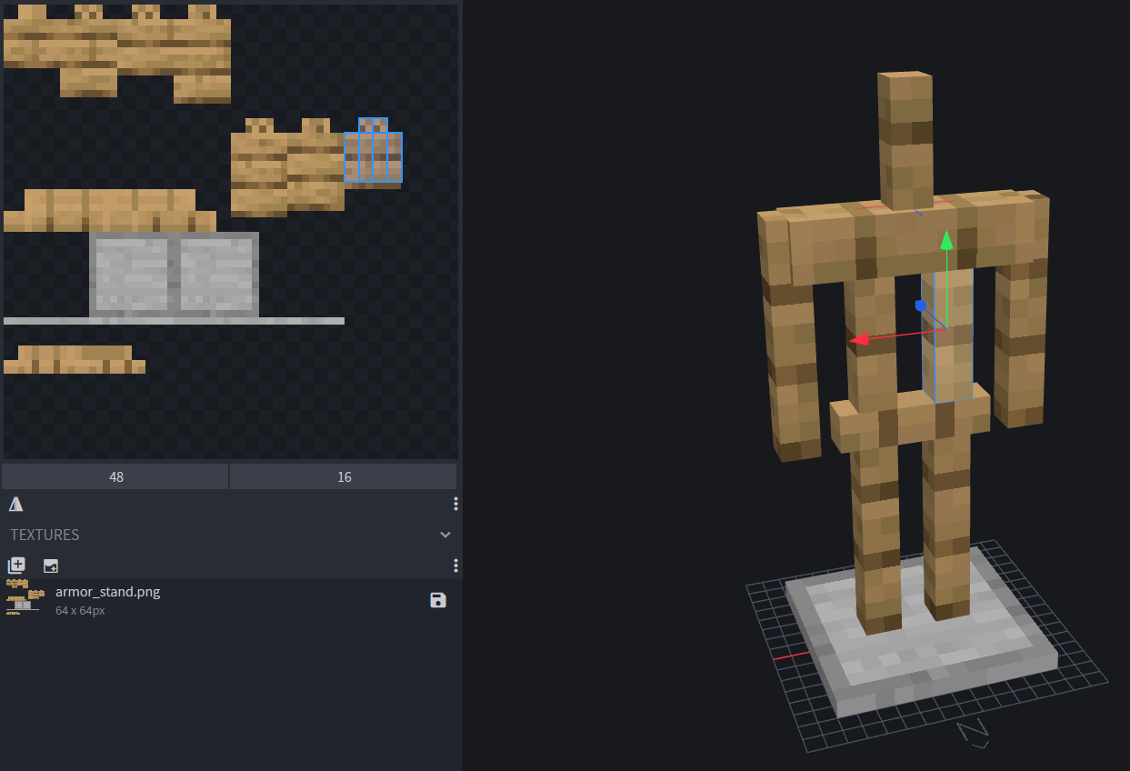Edit the UV offset value 48

tap(115, 476)
